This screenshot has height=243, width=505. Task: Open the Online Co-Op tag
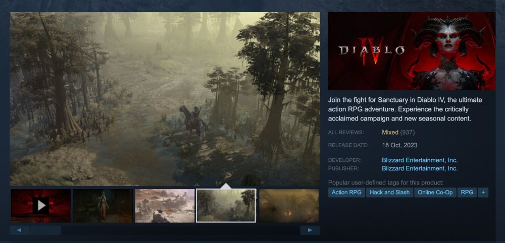[435, 193]
